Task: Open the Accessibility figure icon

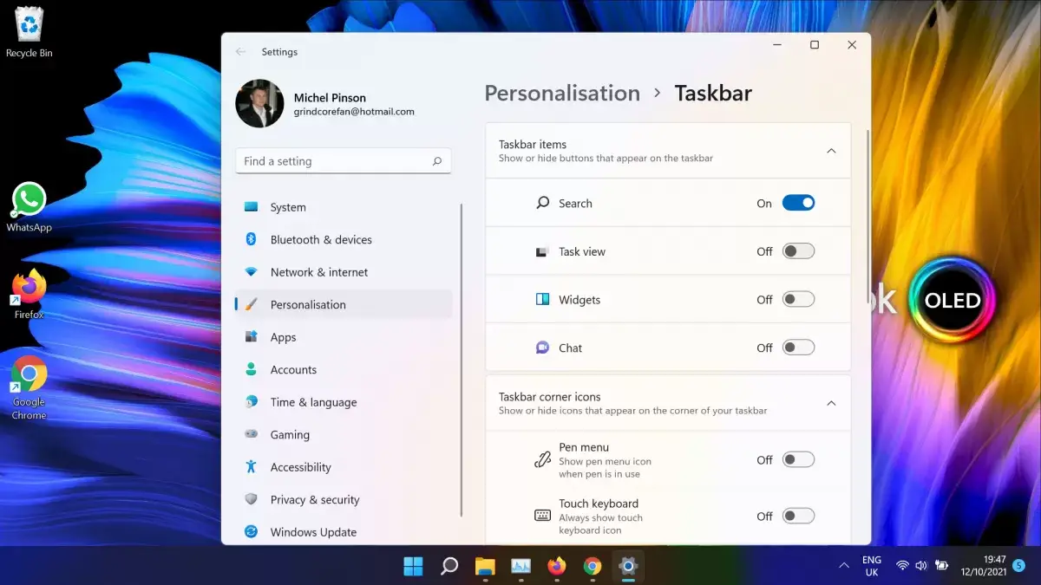Action: pos(251,467)
